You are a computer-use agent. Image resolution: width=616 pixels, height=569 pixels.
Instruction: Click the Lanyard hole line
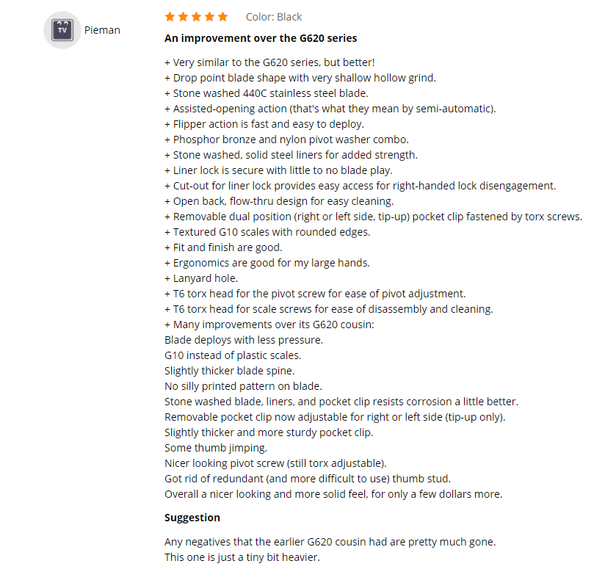pos(201,278)
